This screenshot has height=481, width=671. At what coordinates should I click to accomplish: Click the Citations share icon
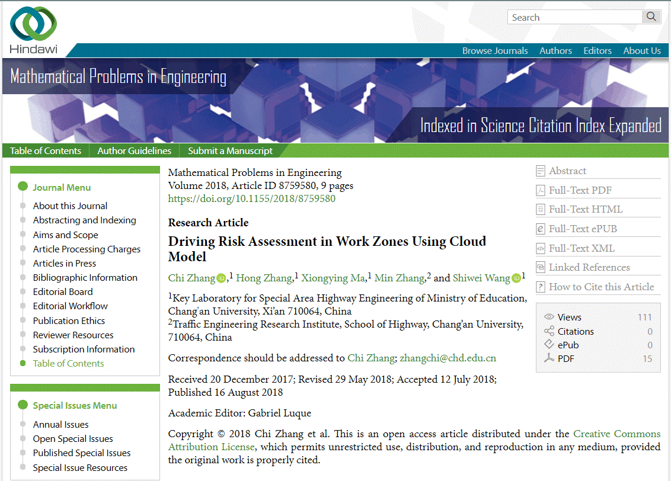coord(549,331)
